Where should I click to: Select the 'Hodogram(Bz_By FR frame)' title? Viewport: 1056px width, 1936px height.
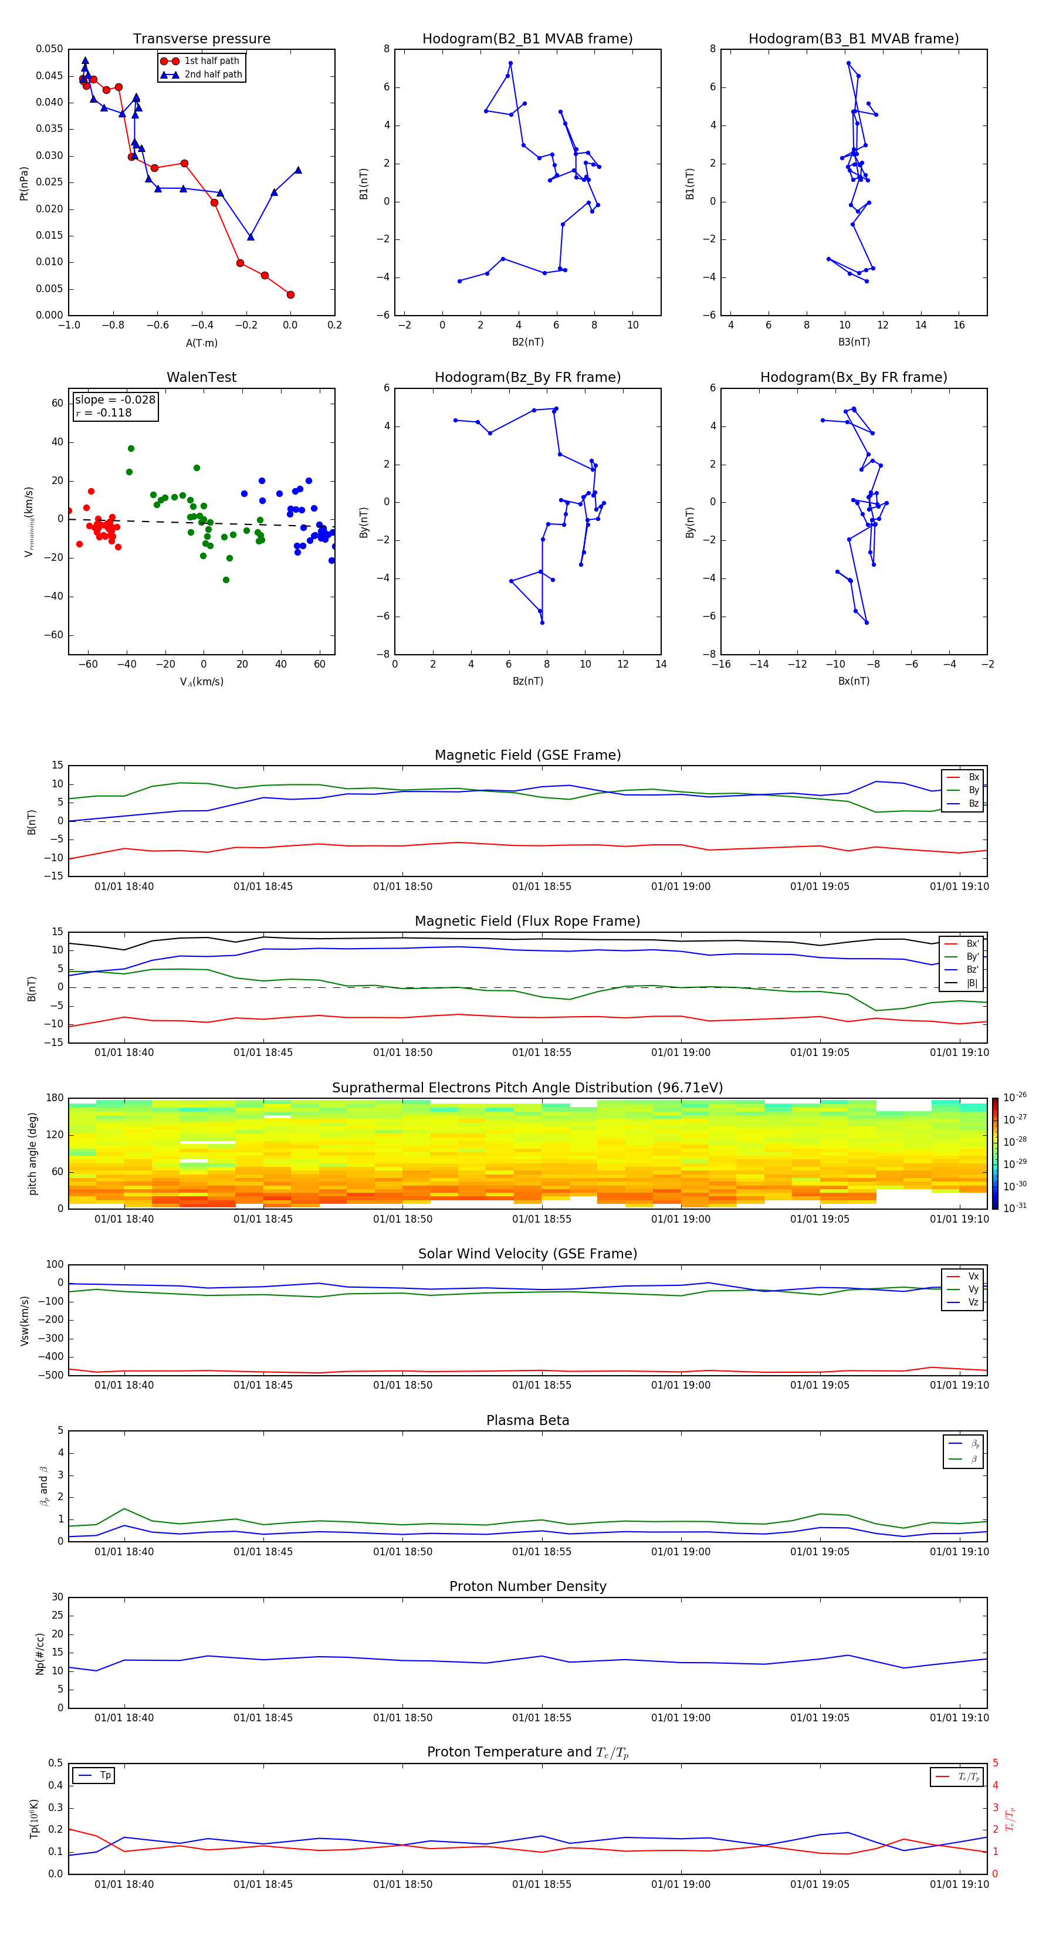click(x=527, y=377)
